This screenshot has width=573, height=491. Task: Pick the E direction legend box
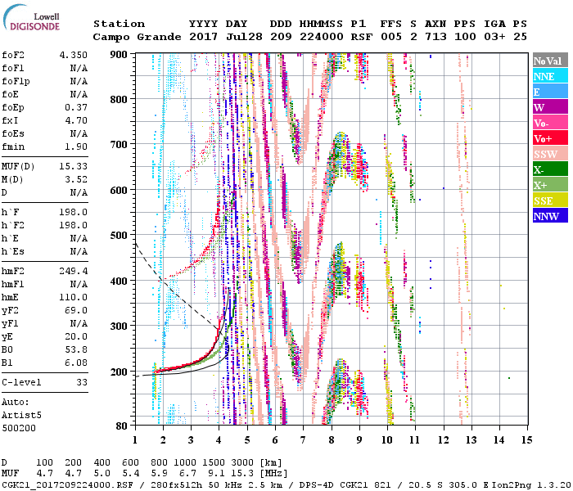548,92
